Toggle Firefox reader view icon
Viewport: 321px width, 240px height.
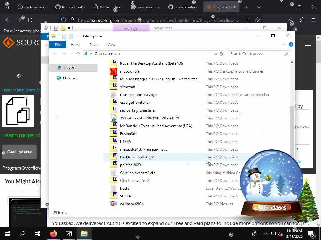point(248,20)
